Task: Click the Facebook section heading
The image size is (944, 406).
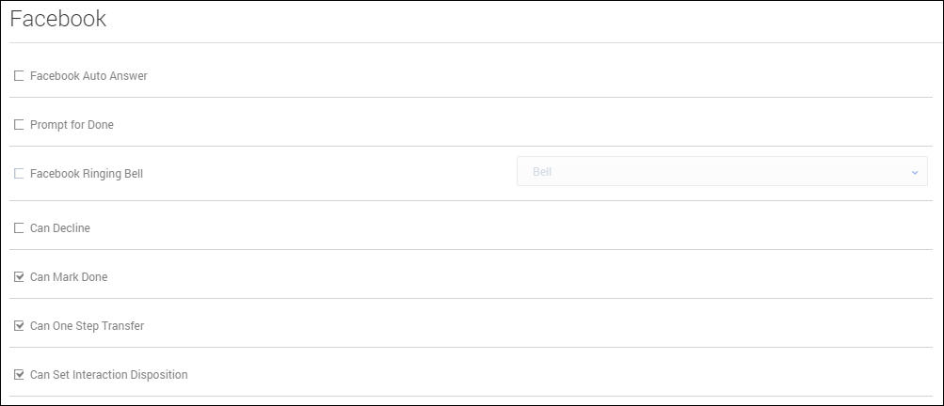Action: pyautogui.click(x=58, y=19)
